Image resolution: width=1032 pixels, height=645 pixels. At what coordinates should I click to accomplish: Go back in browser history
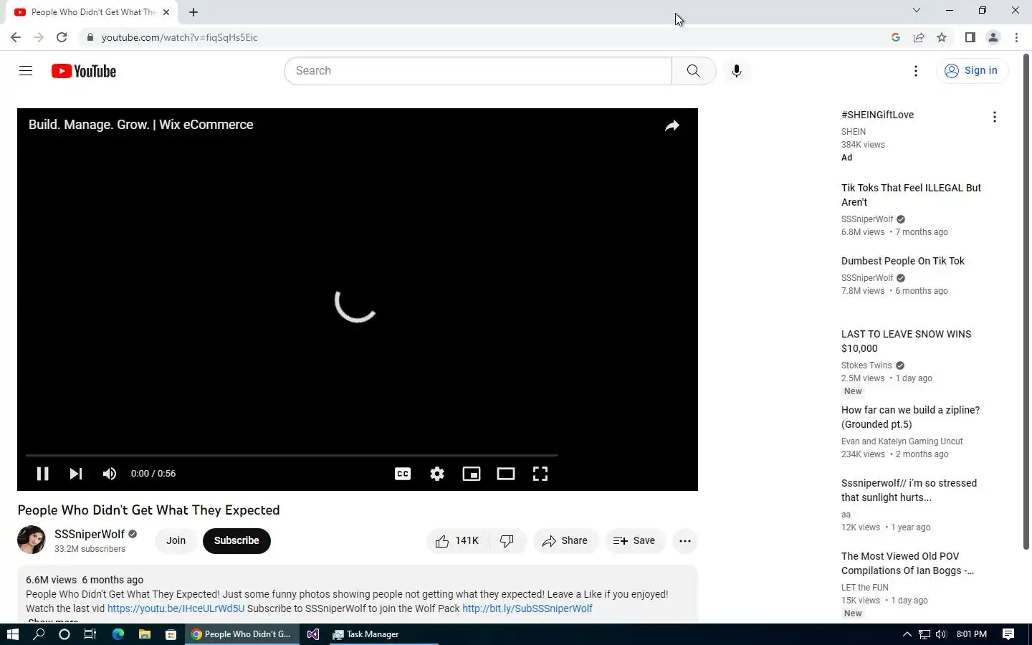tap(16, 37)
